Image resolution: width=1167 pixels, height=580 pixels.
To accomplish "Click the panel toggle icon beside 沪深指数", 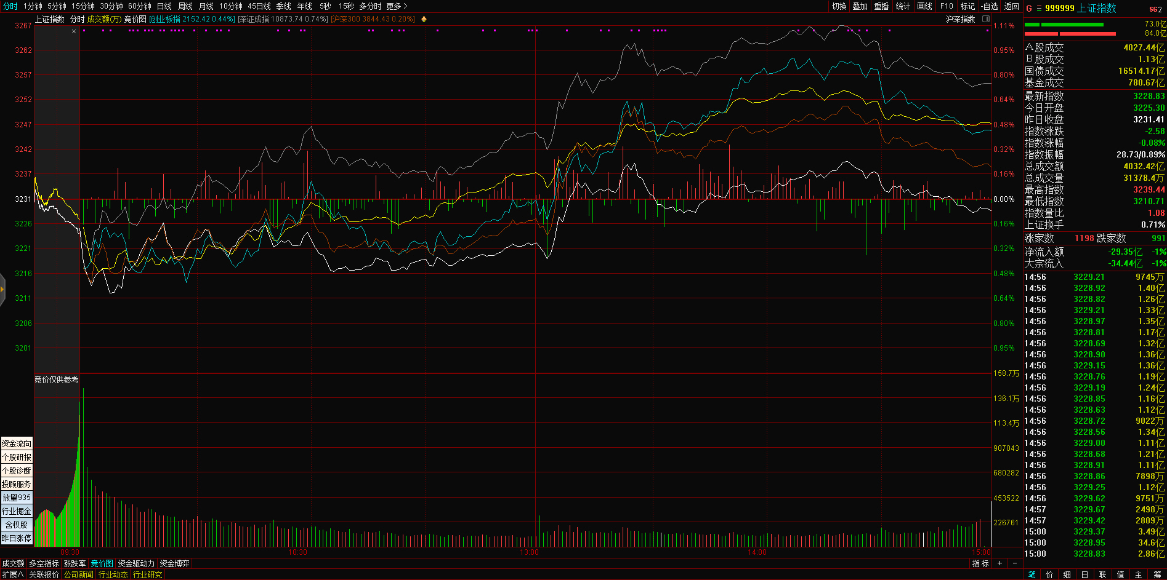I will click(x=985, y=19).
